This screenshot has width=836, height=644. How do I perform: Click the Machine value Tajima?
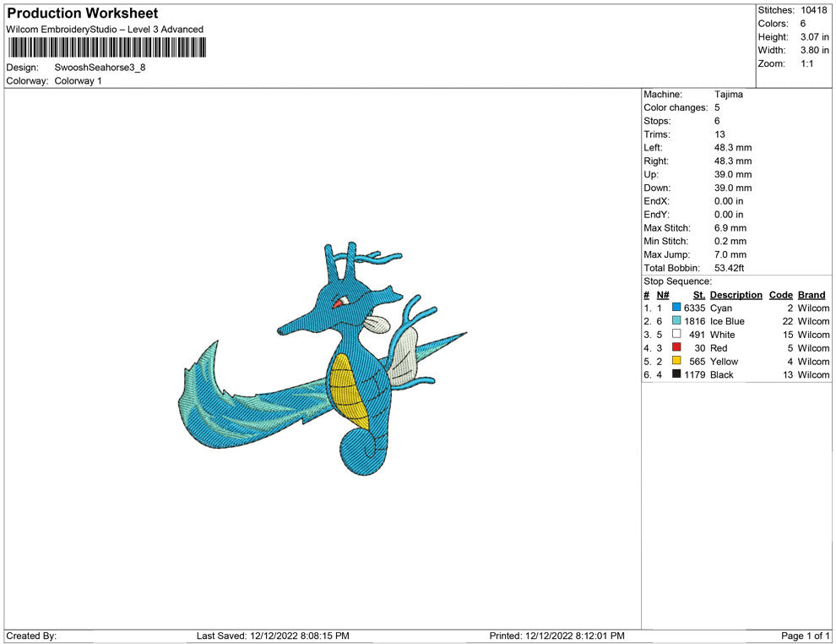click(728, 95)
